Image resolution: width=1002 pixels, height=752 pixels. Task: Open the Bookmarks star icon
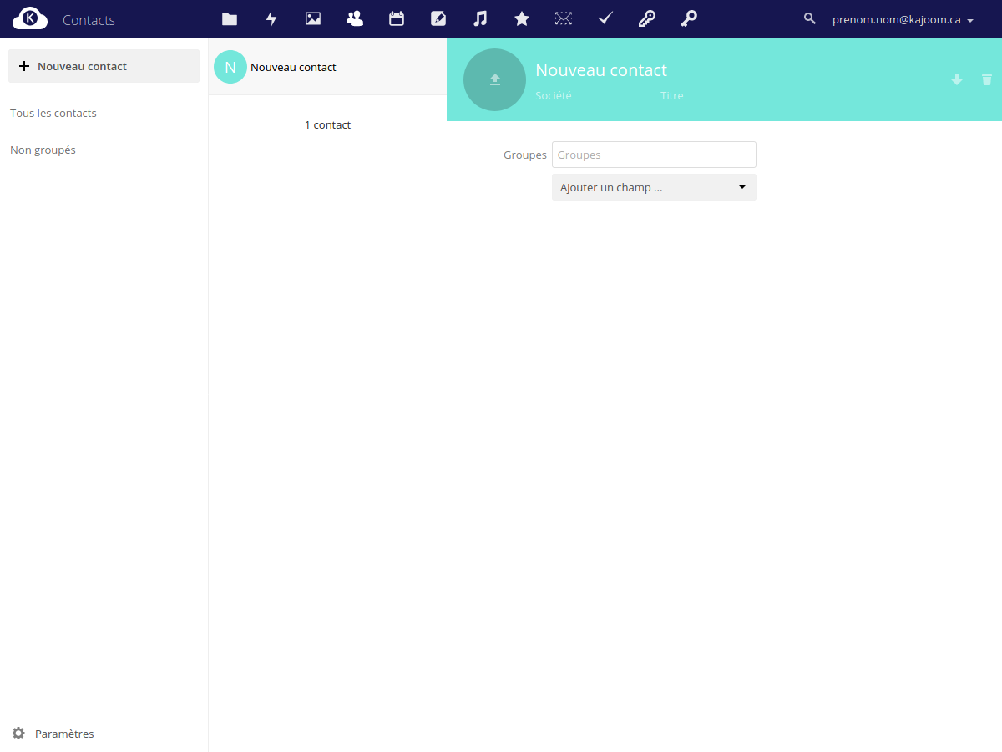(x=522, y=18)
